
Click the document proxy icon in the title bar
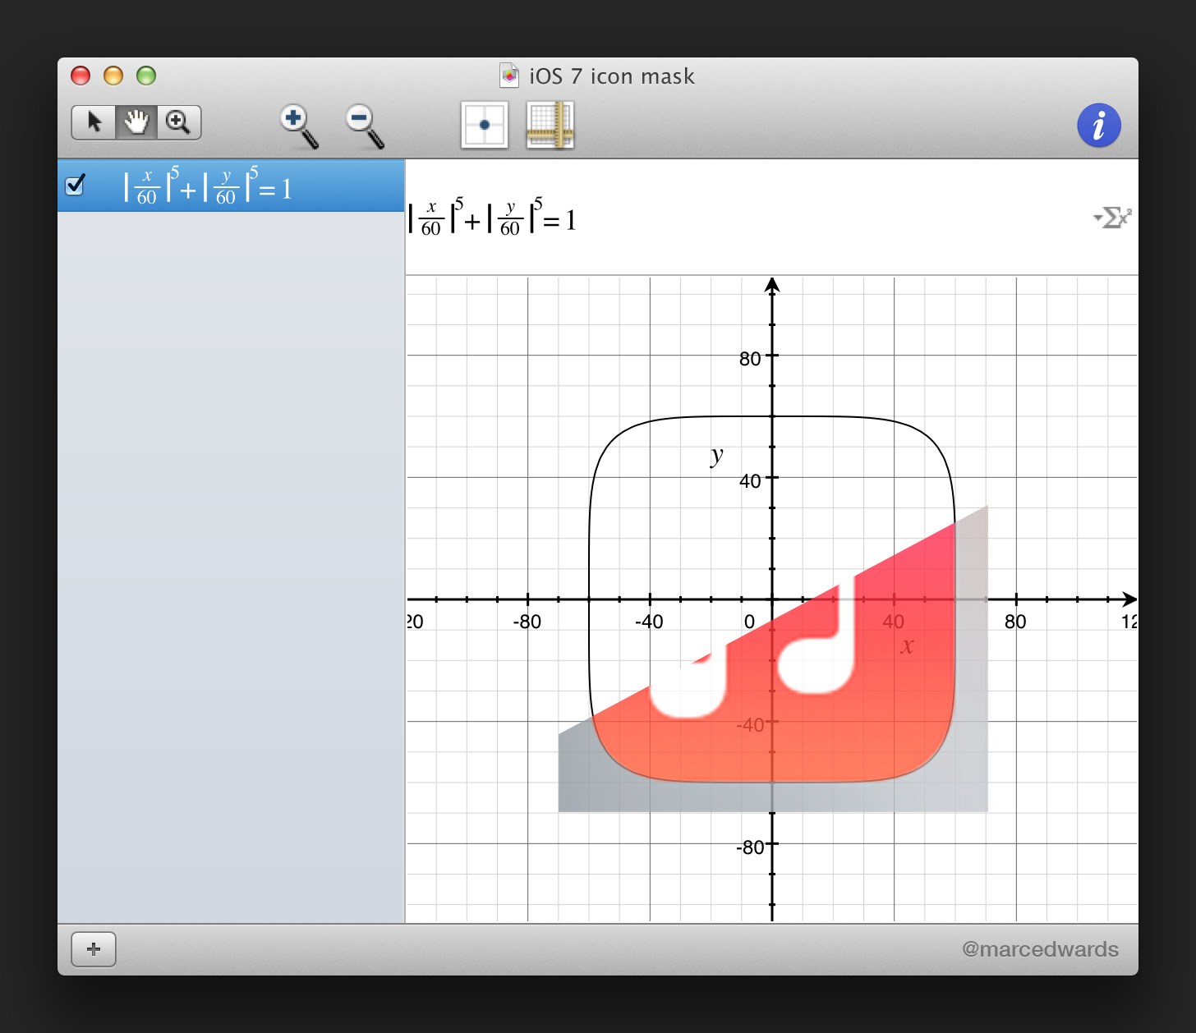click(509, 76)
